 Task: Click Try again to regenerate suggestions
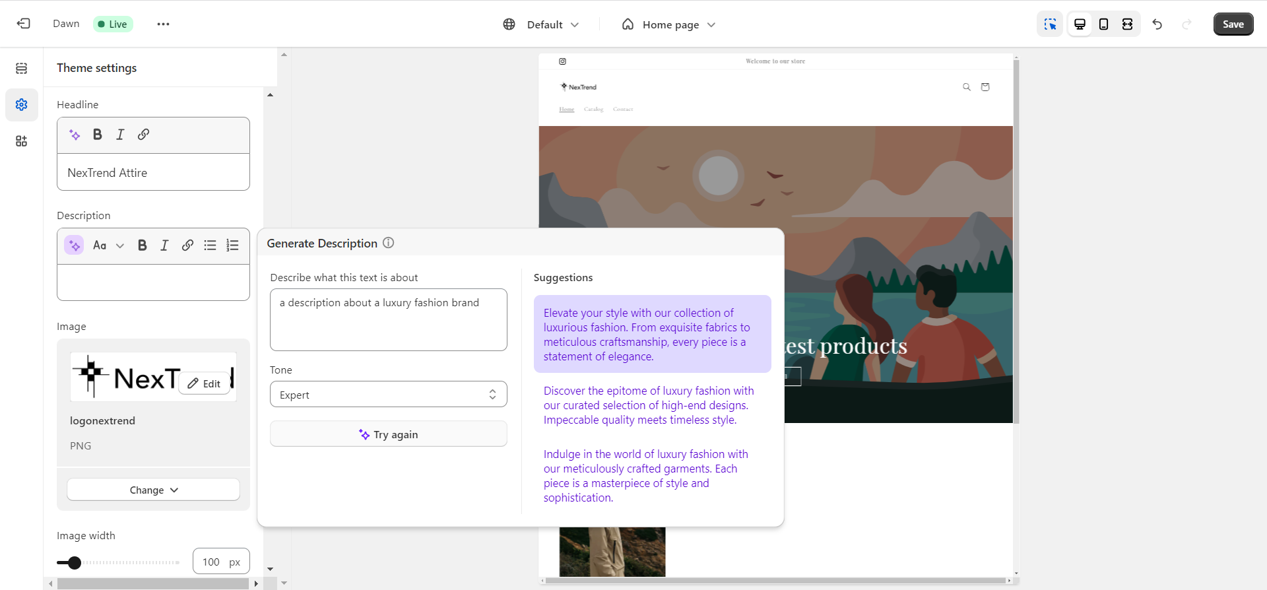389,434
